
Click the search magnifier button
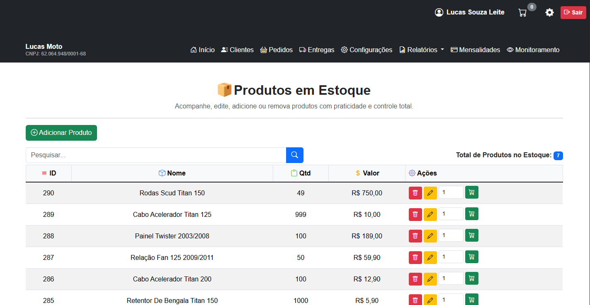coord(294,155)
